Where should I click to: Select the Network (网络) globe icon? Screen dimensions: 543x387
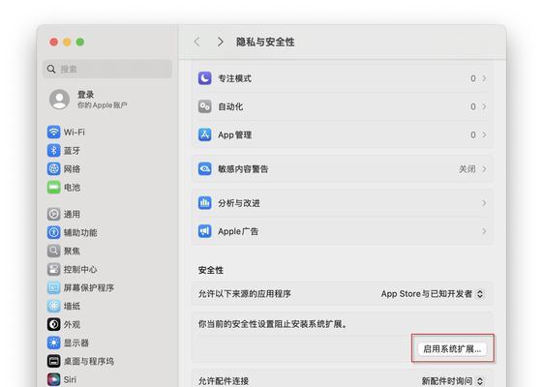coord(53,169)
